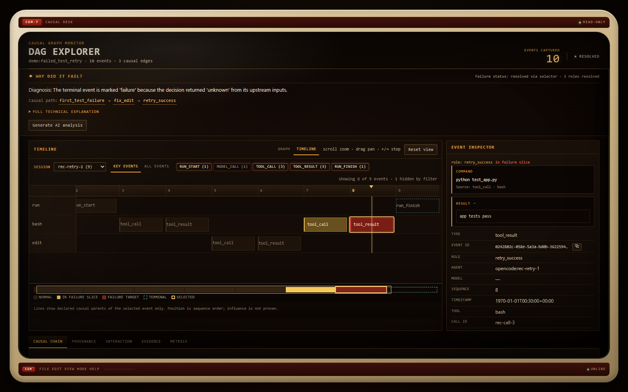This screenshot has width=628, height=392.
Task: Select the red tool_result event in bash row
Action: point(372,225)
